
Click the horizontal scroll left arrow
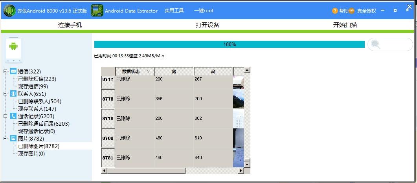[104, 170]
